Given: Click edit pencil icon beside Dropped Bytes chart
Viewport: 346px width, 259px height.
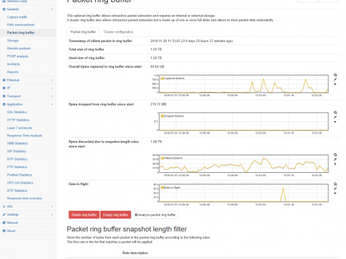Looking at the screenshot, I should [x=335, y=117].
